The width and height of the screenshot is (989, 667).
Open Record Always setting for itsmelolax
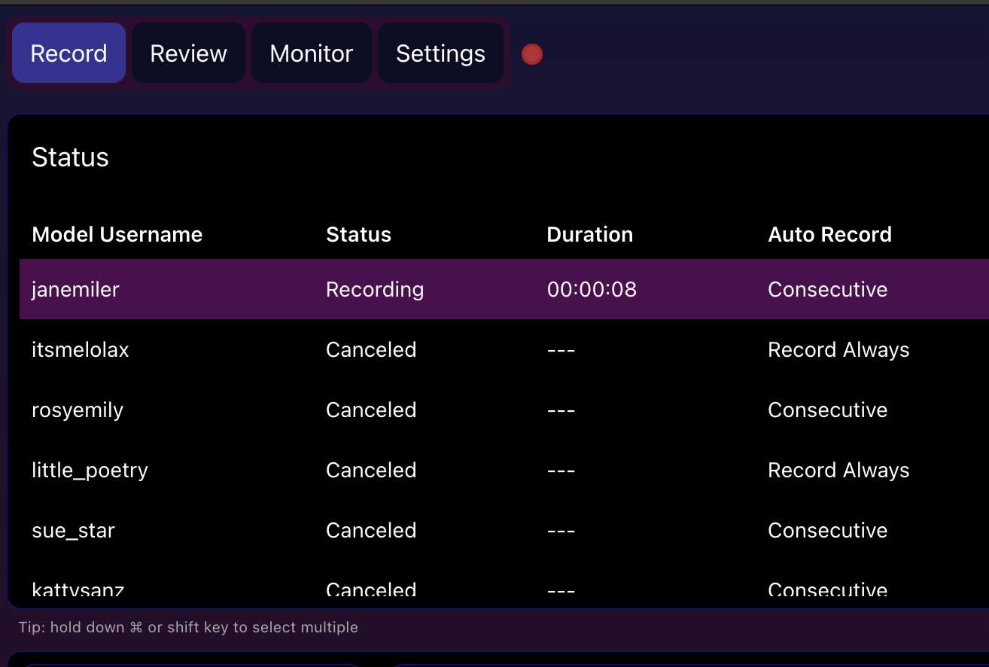point(838,349)
